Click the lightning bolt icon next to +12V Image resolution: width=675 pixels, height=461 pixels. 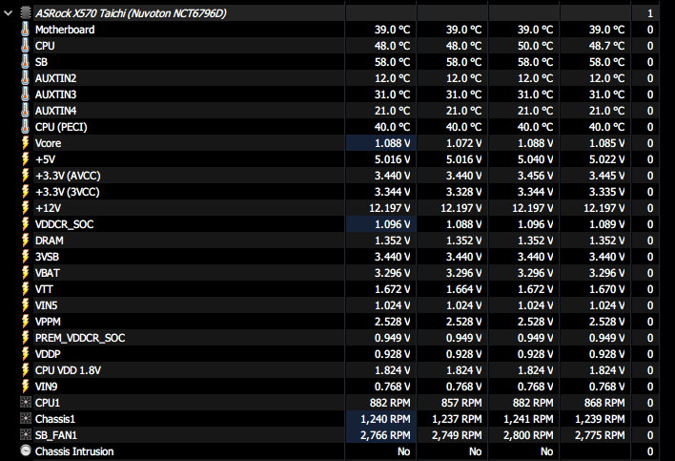(x=26, y=208)
